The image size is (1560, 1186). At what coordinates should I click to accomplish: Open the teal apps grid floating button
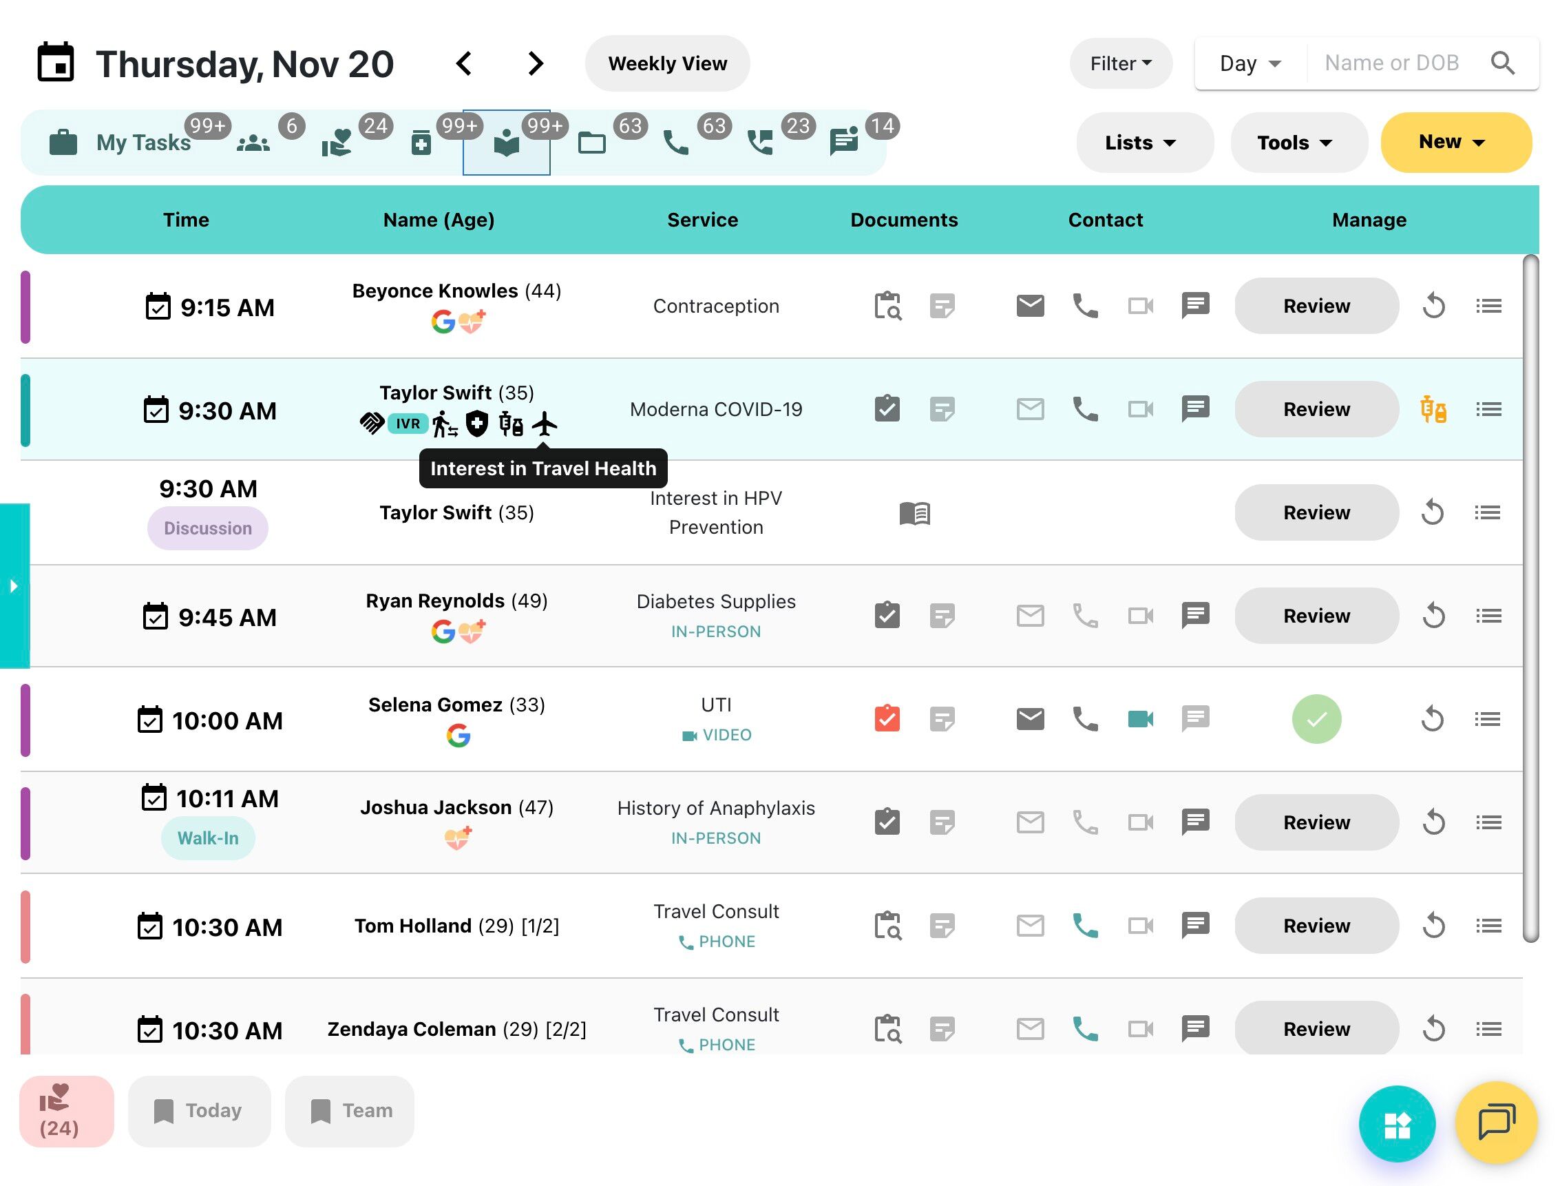[x=1395, y=1125]
